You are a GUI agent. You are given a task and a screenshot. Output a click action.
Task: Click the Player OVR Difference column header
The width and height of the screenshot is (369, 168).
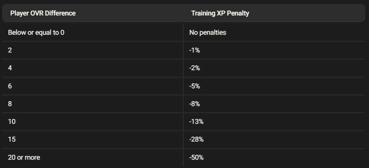tap(43, 13)
